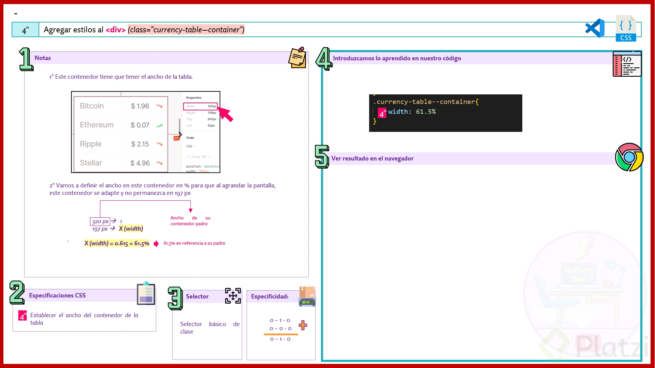Click highlighted 'X (width) = 0.615 = 61.5%' formula
The width and height of the screenshot is (655, 368).
(x=117, y=243)
